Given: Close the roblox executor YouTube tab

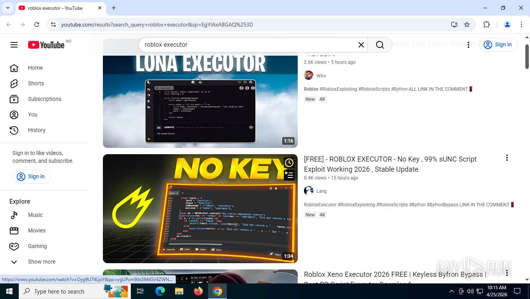Looking at the screenshot, I should click(100, 8).
